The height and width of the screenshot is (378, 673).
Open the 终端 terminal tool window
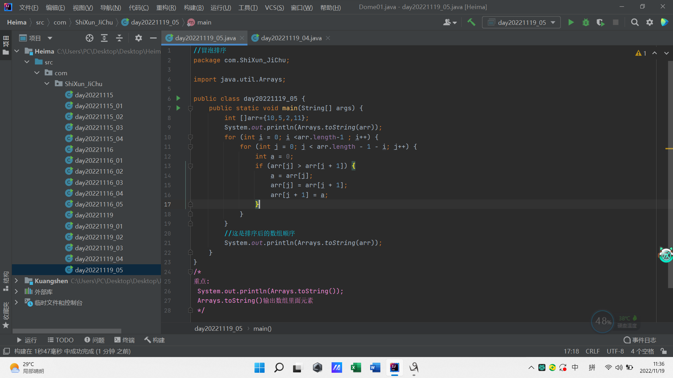[x=124, y=340]
